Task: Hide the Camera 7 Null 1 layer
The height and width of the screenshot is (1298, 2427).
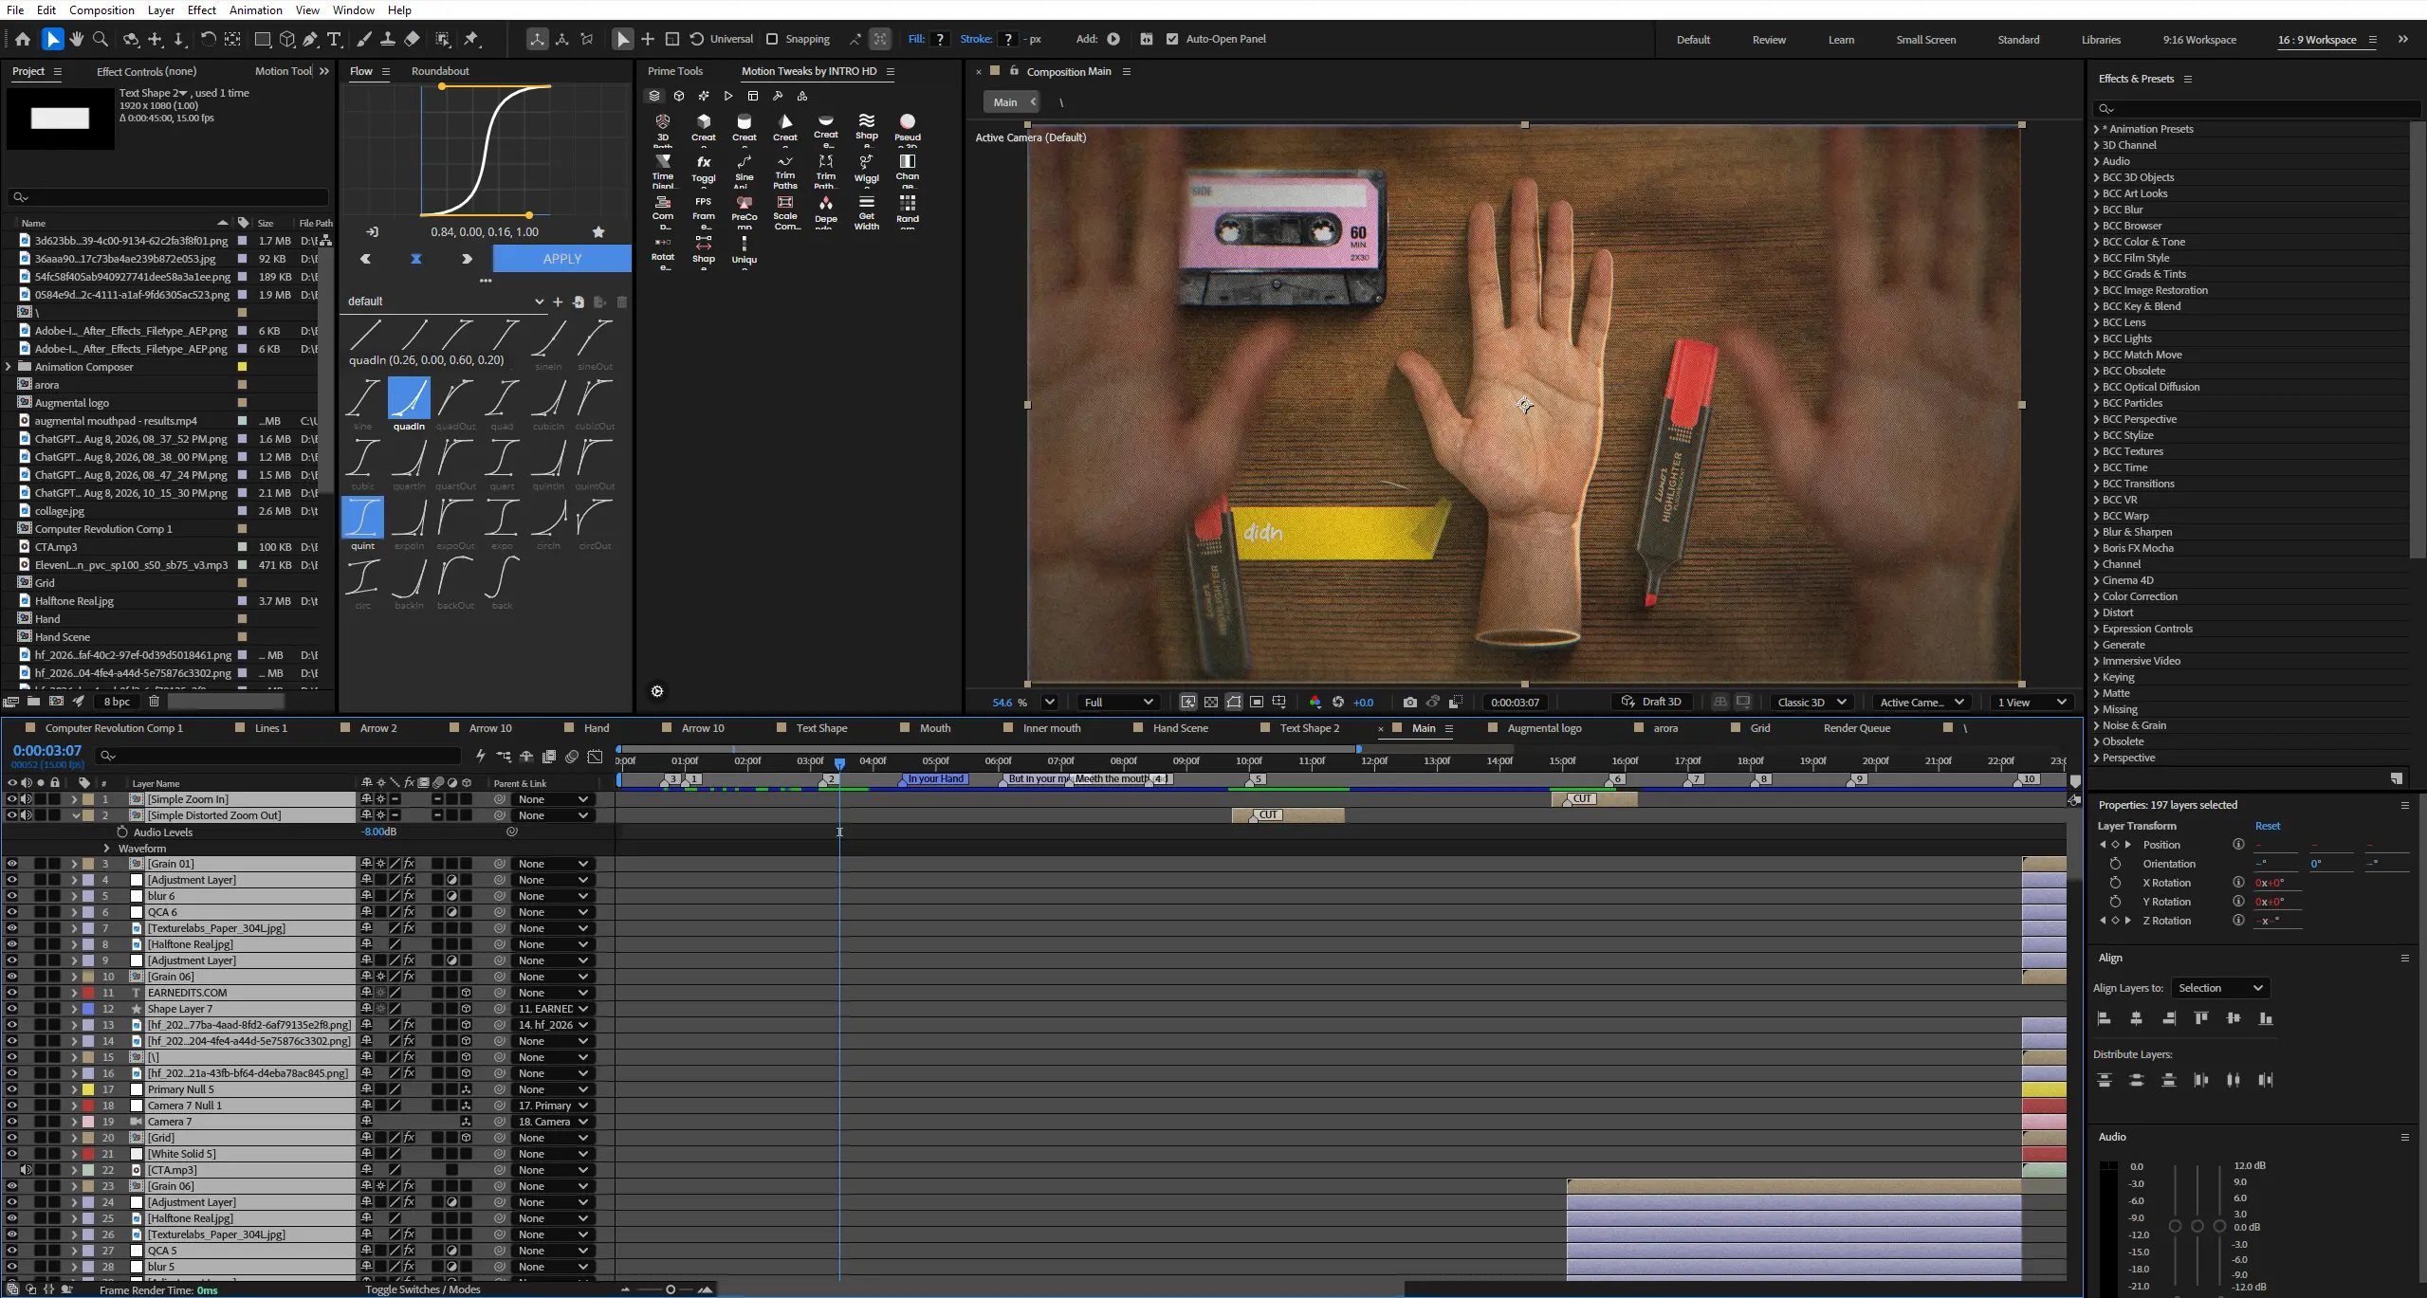Action: click(x=12, y=1106)
